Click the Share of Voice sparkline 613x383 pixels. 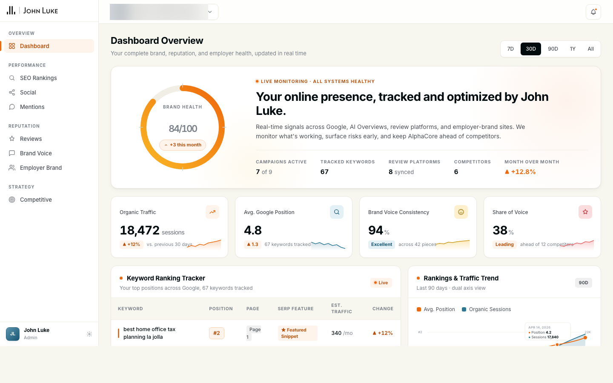click(577, 244)
